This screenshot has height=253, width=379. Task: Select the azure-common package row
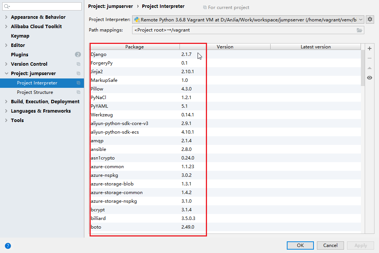(225, 167)
